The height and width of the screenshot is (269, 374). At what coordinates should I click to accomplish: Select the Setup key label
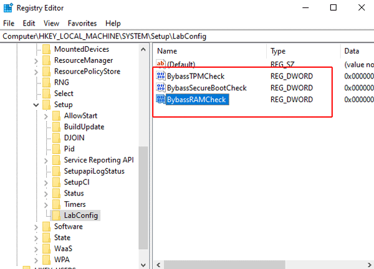tap(63, 105)
